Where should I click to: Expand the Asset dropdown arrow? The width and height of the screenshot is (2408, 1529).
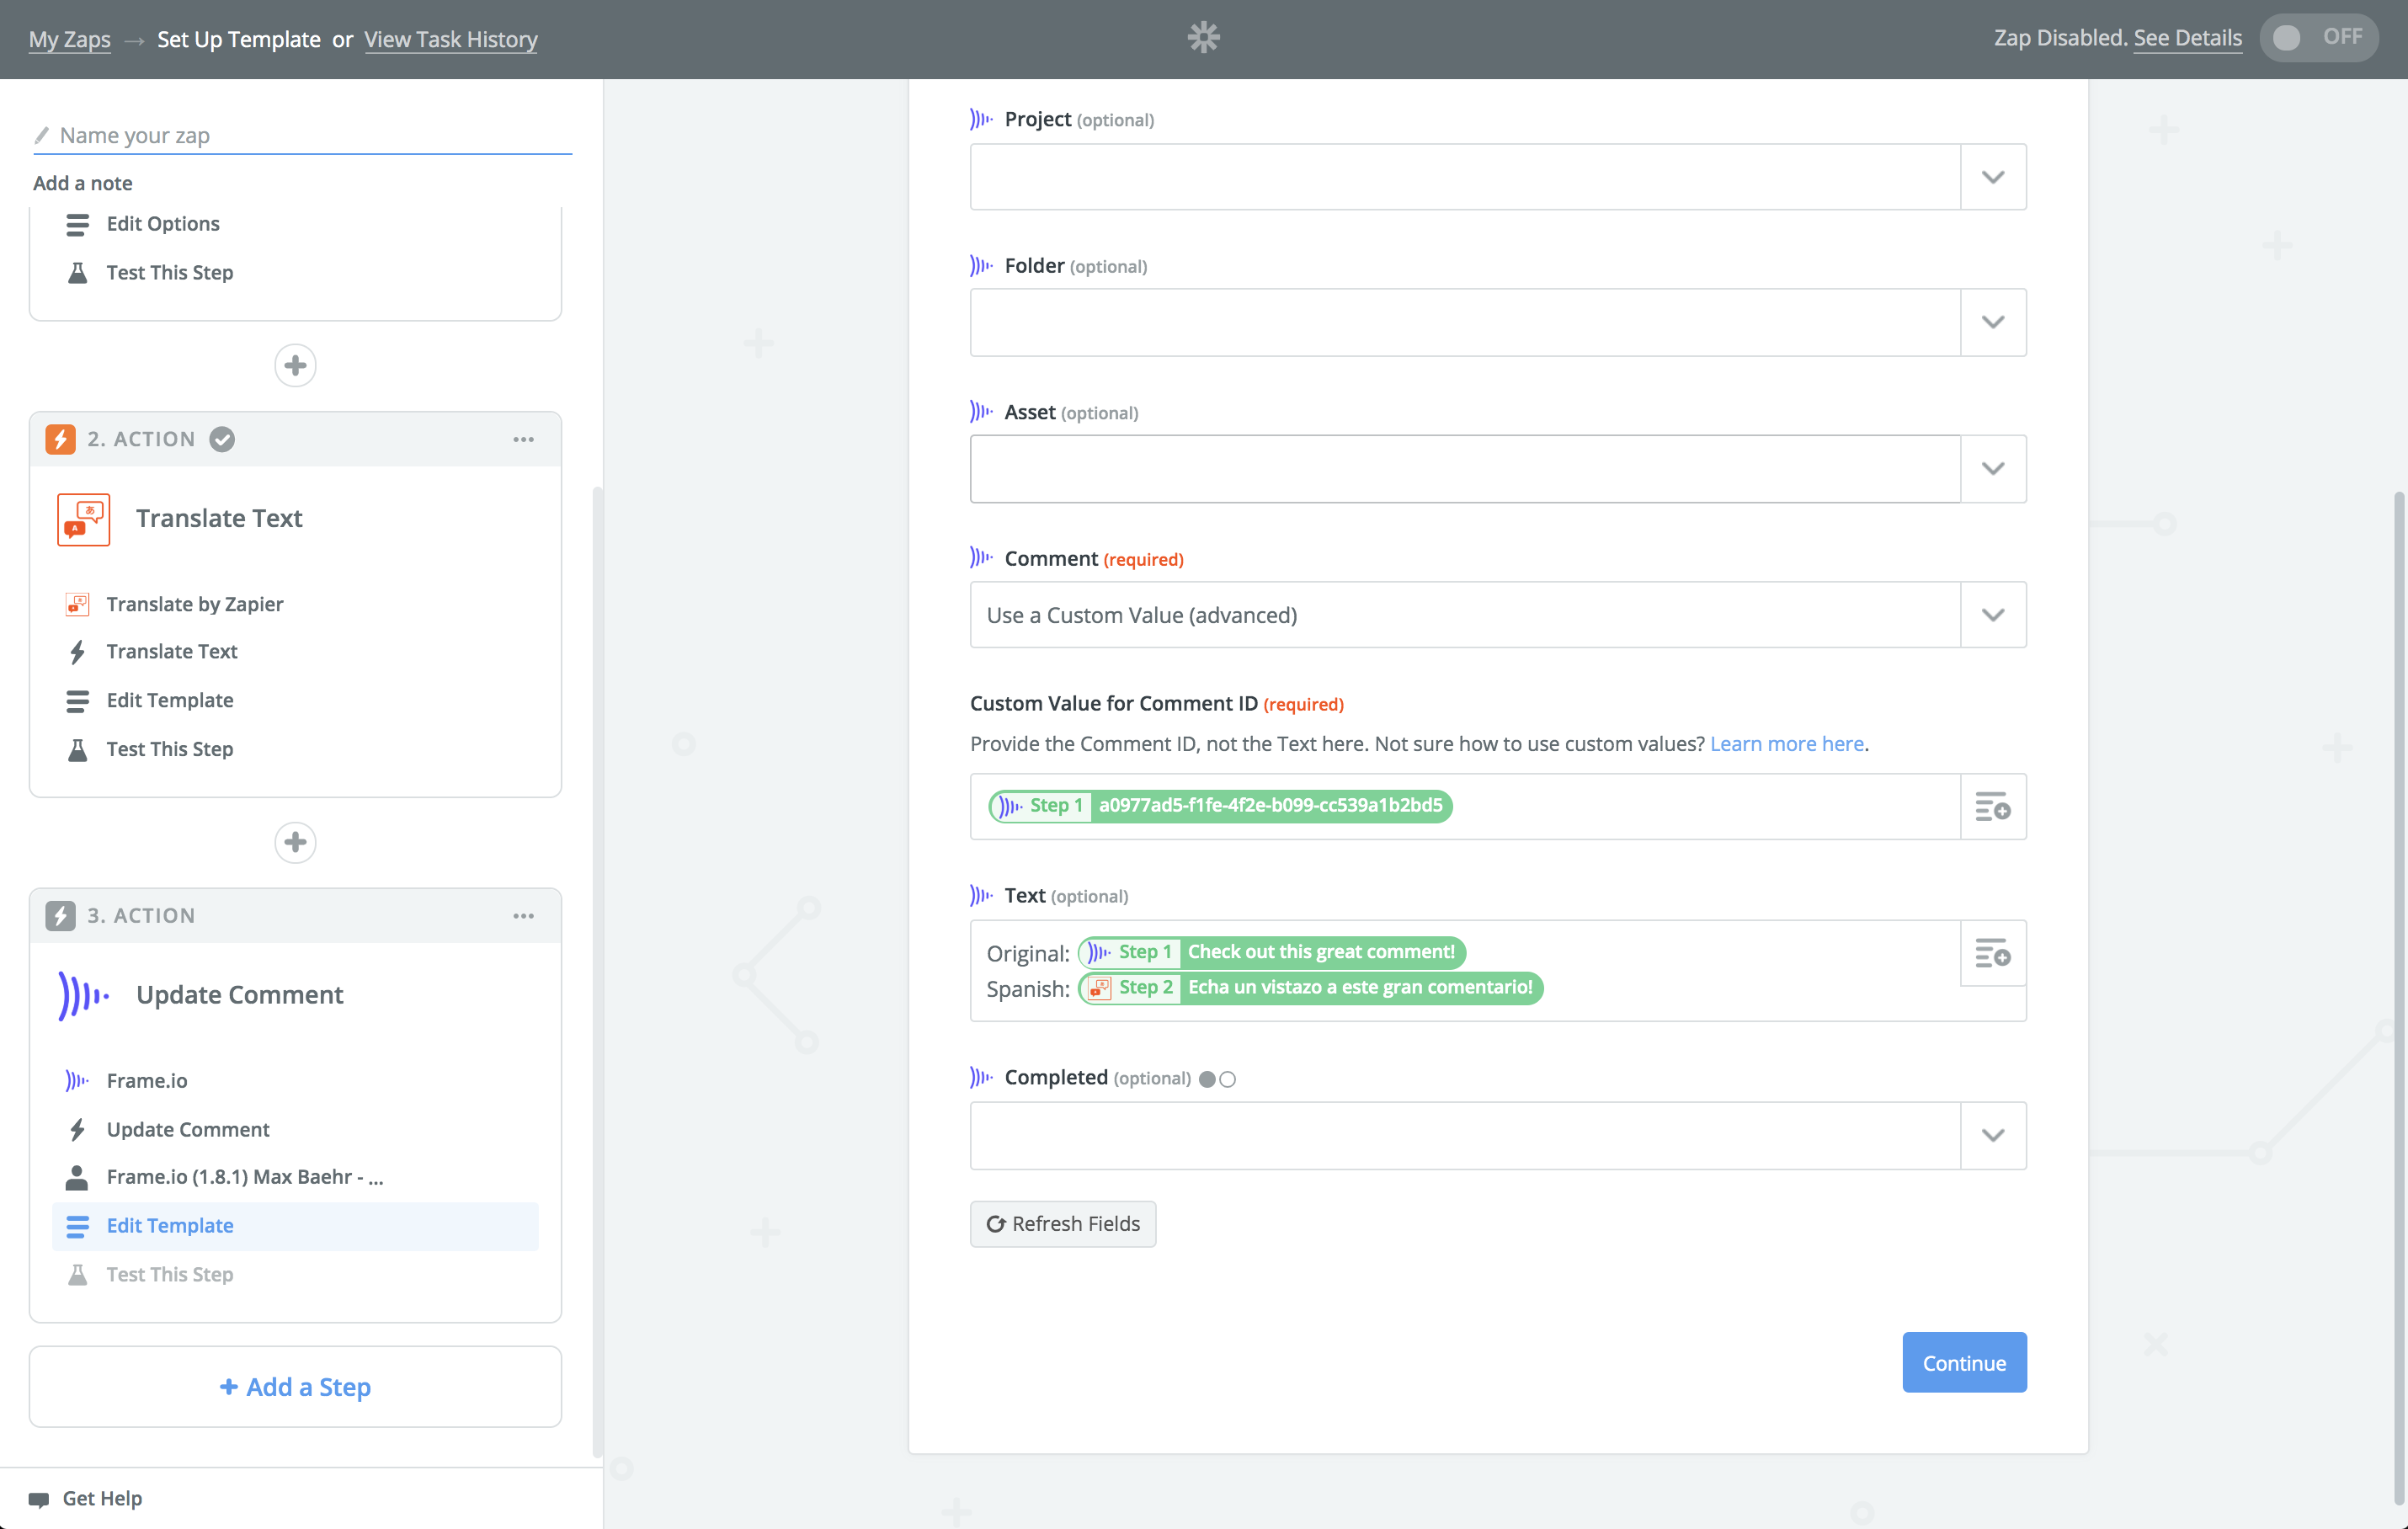1992,469
